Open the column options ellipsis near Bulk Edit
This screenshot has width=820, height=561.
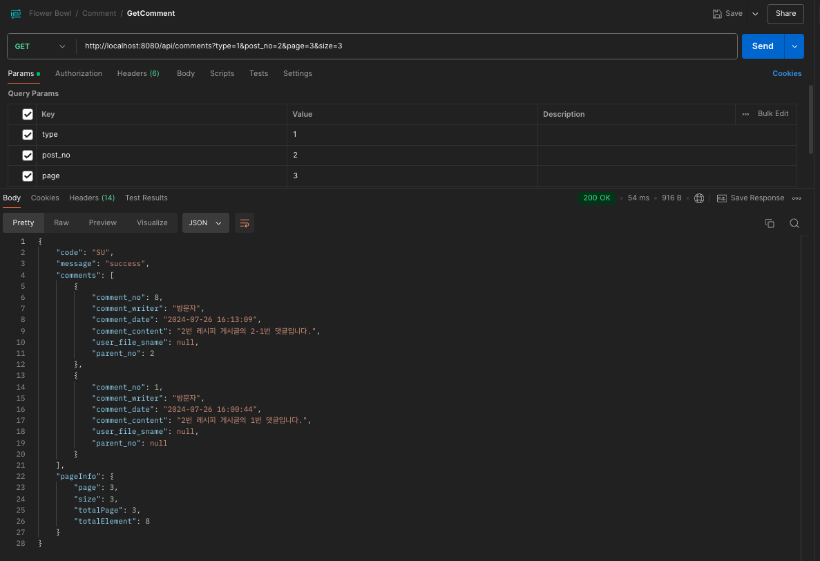coord(745,114)
